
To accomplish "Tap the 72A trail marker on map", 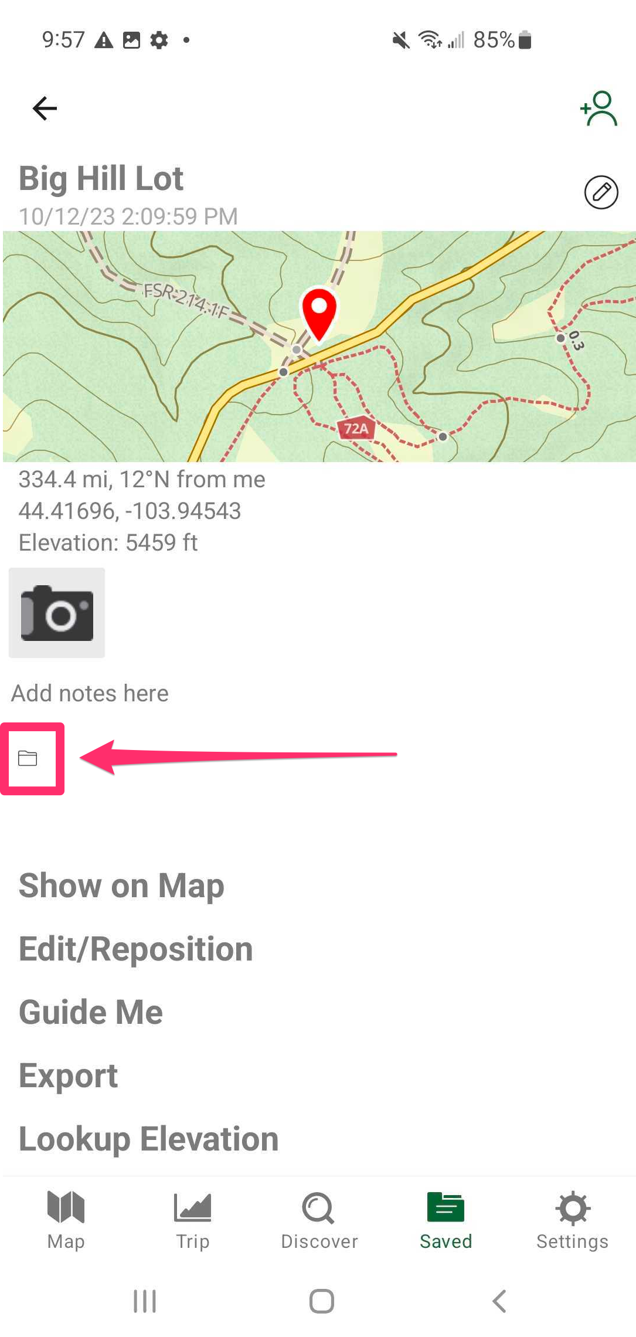I will pos(356,429).
